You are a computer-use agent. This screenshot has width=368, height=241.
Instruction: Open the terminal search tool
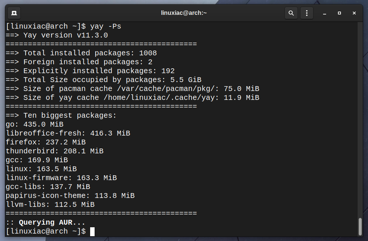(291, 13)
